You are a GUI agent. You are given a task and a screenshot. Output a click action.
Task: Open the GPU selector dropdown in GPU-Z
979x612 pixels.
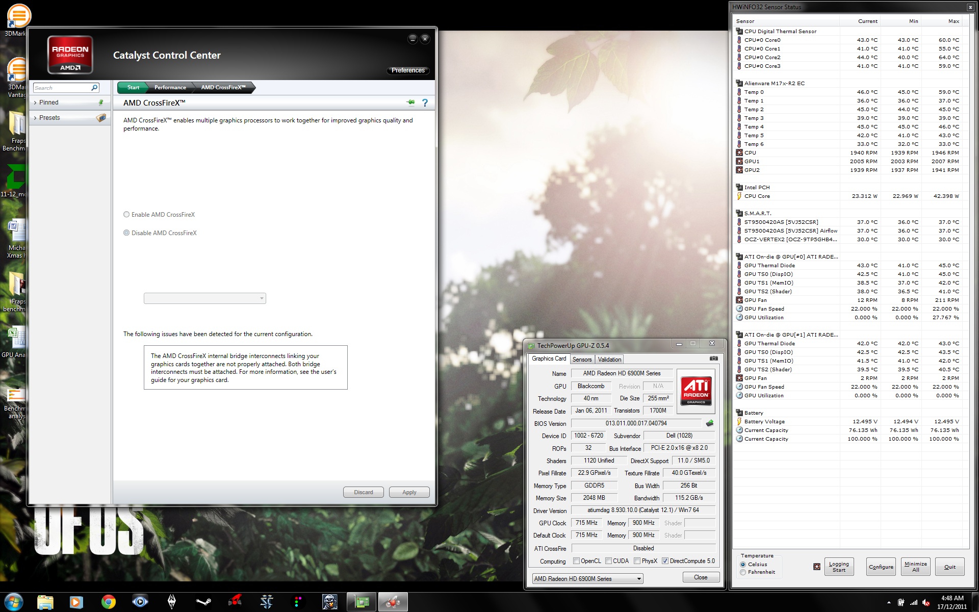587,579
